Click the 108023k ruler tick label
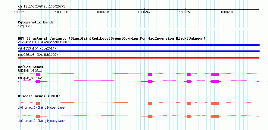This screenshot has width=268, height=130. point(103,12)
